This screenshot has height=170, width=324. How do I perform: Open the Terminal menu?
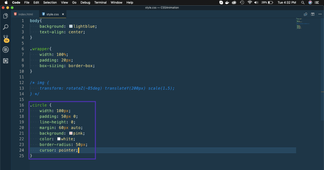100,3
